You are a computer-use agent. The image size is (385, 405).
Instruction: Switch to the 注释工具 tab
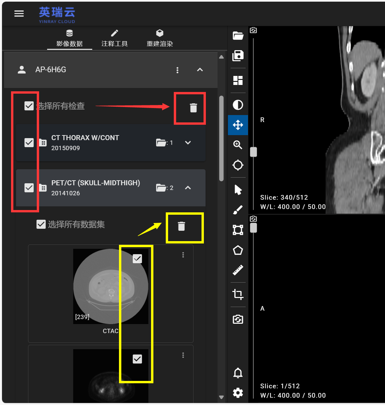click(x=115, y=38)
